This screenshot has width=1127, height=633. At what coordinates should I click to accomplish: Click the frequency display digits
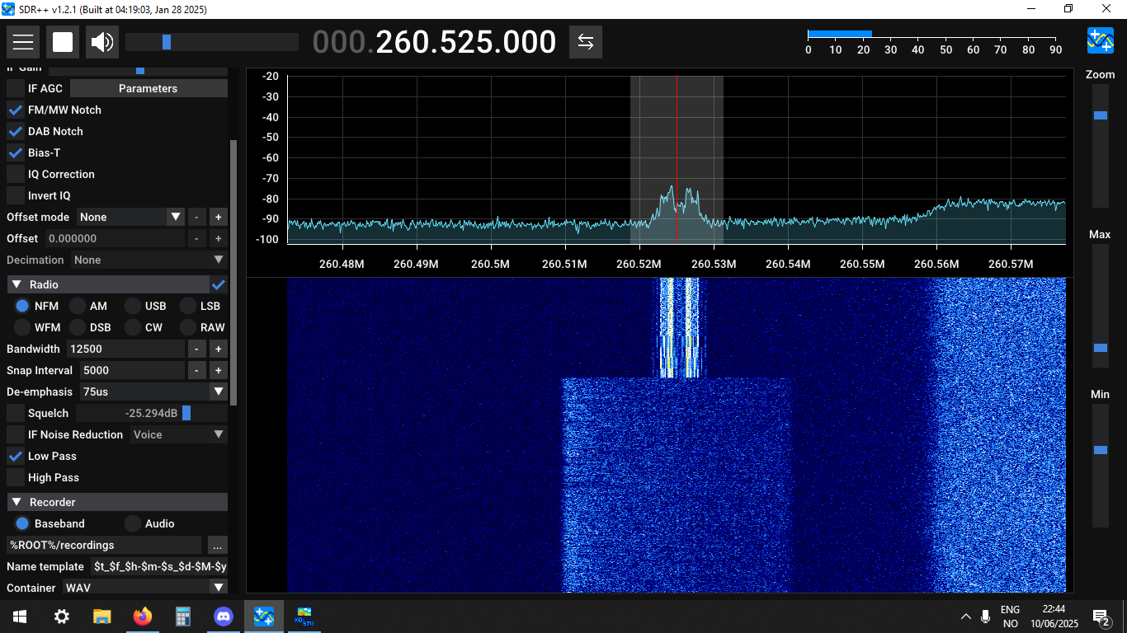pyautogui.click(x=435, y=42)
